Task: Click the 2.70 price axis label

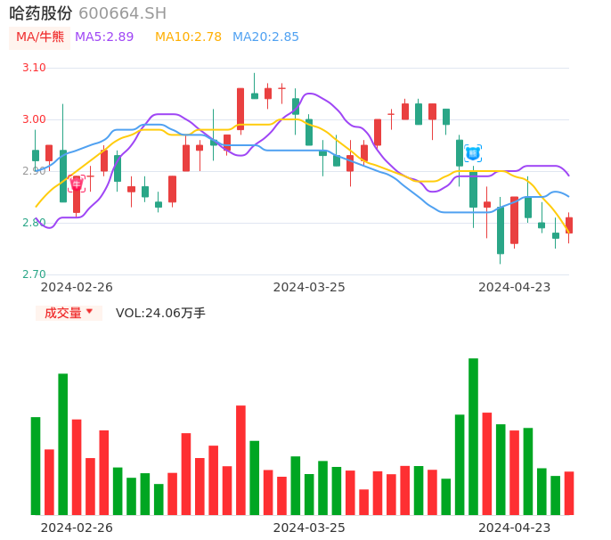Action: coord(34,274)
